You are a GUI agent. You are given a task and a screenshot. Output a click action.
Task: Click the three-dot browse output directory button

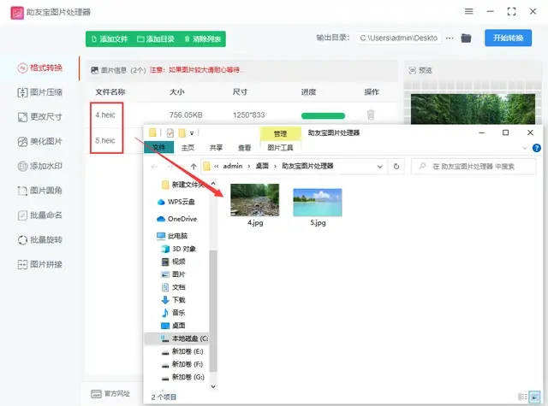450,38
